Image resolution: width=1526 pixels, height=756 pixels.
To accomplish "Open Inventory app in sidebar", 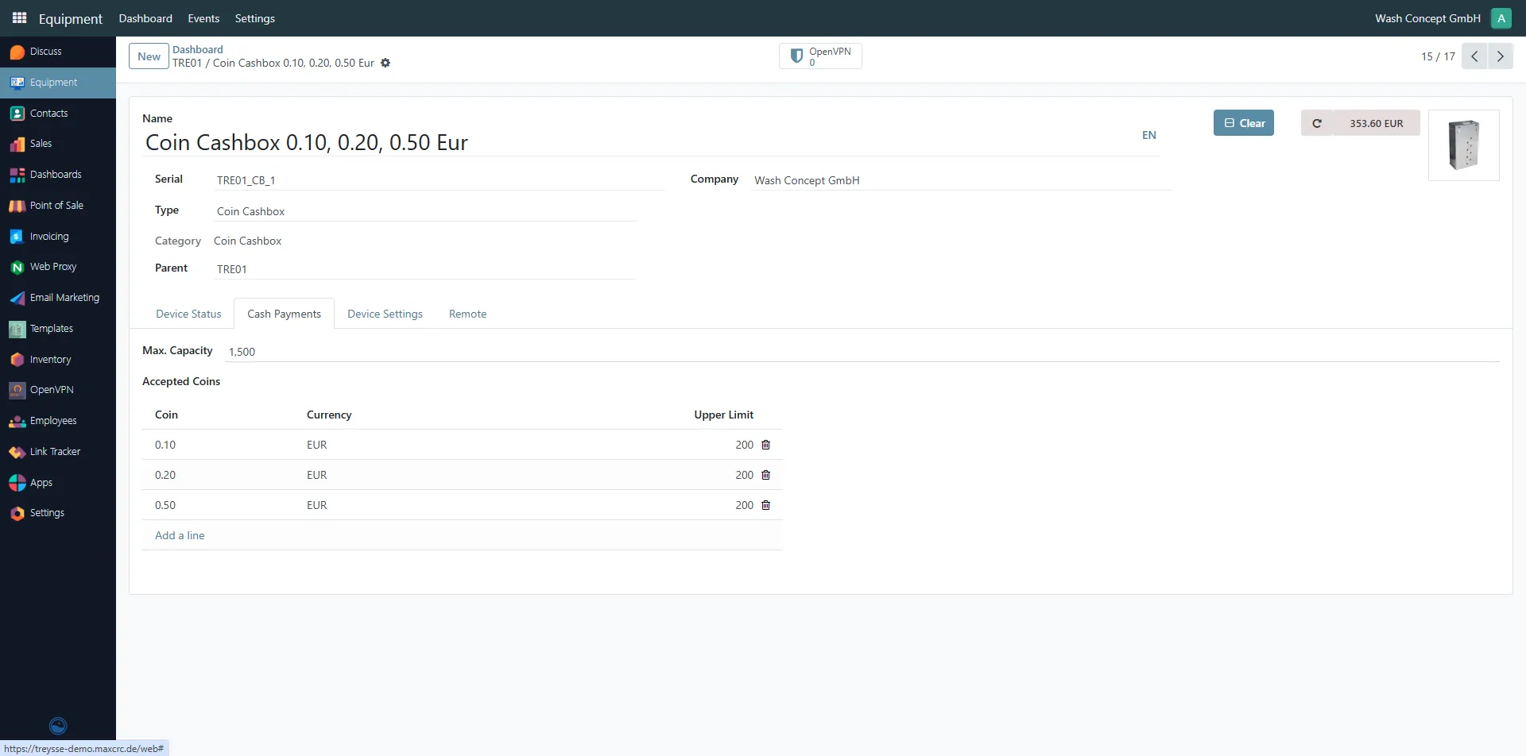I will click(x=58, y=360).
